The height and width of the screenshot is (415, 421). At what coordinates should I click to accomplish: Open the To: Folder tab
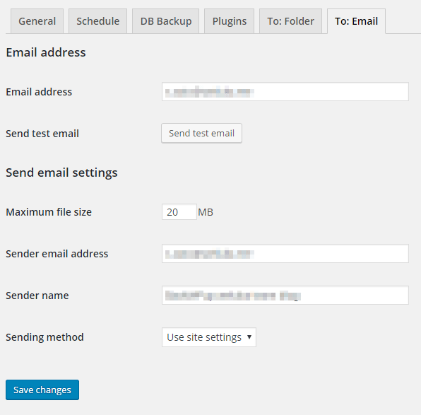pos(290,21)
